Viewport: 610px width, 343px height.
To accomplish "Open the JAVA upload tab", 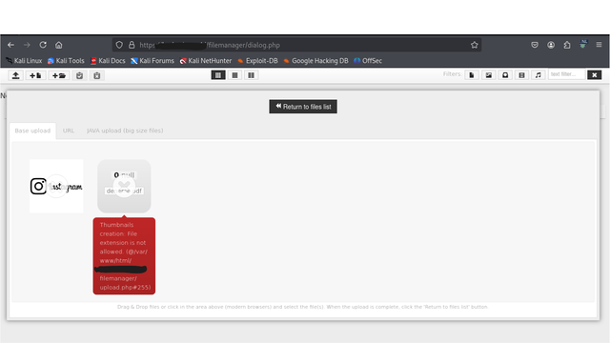I will point(125,131).
